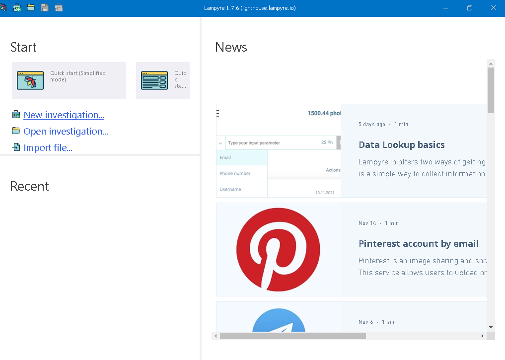Click the 'Nov 14 · 1 min' text

tap(378, 223)
